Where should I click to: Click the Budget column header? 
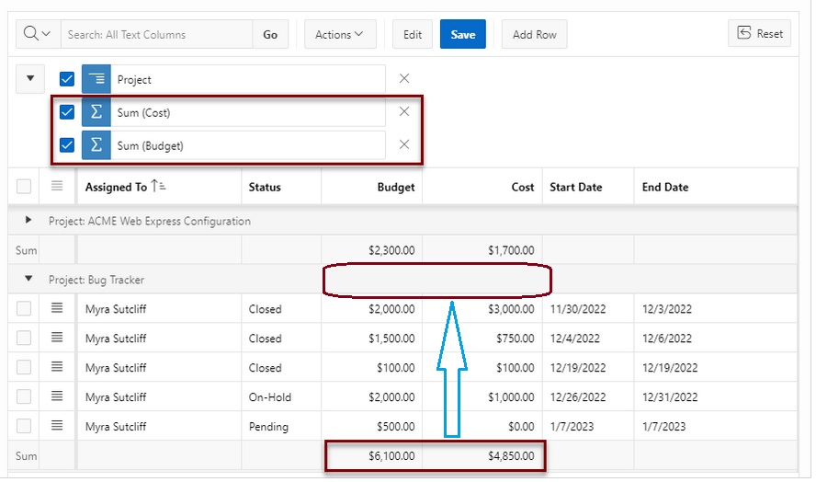(371, 187)
